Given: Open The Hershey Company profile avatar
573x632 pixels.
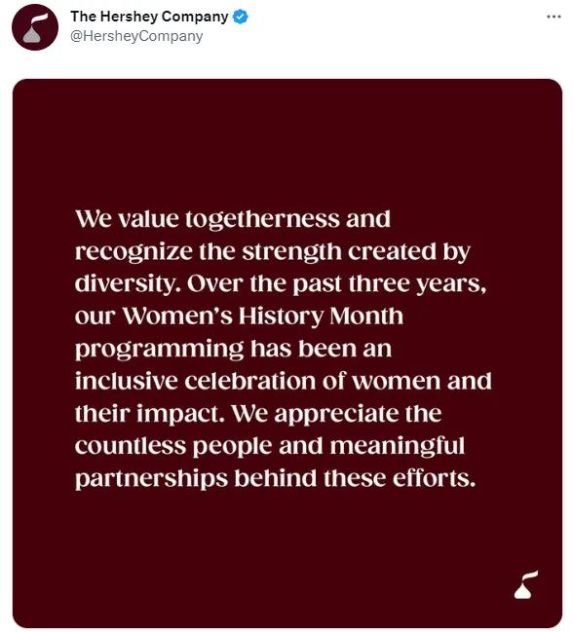Looking at the screenshot, I should tap(35, 27).
